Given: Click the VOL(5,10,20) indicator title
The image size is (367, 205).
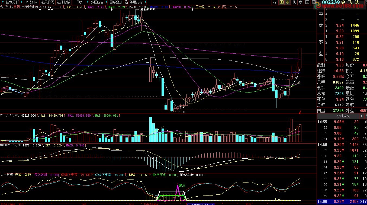Looking at the screenshot, I should coord(10,116).
